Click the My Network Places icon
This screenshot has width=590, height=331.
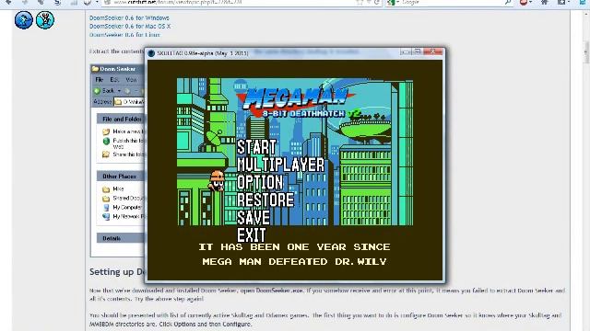click(106, 217)
